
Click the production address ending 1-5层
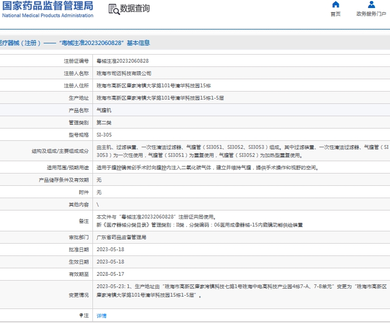(160, 98)
